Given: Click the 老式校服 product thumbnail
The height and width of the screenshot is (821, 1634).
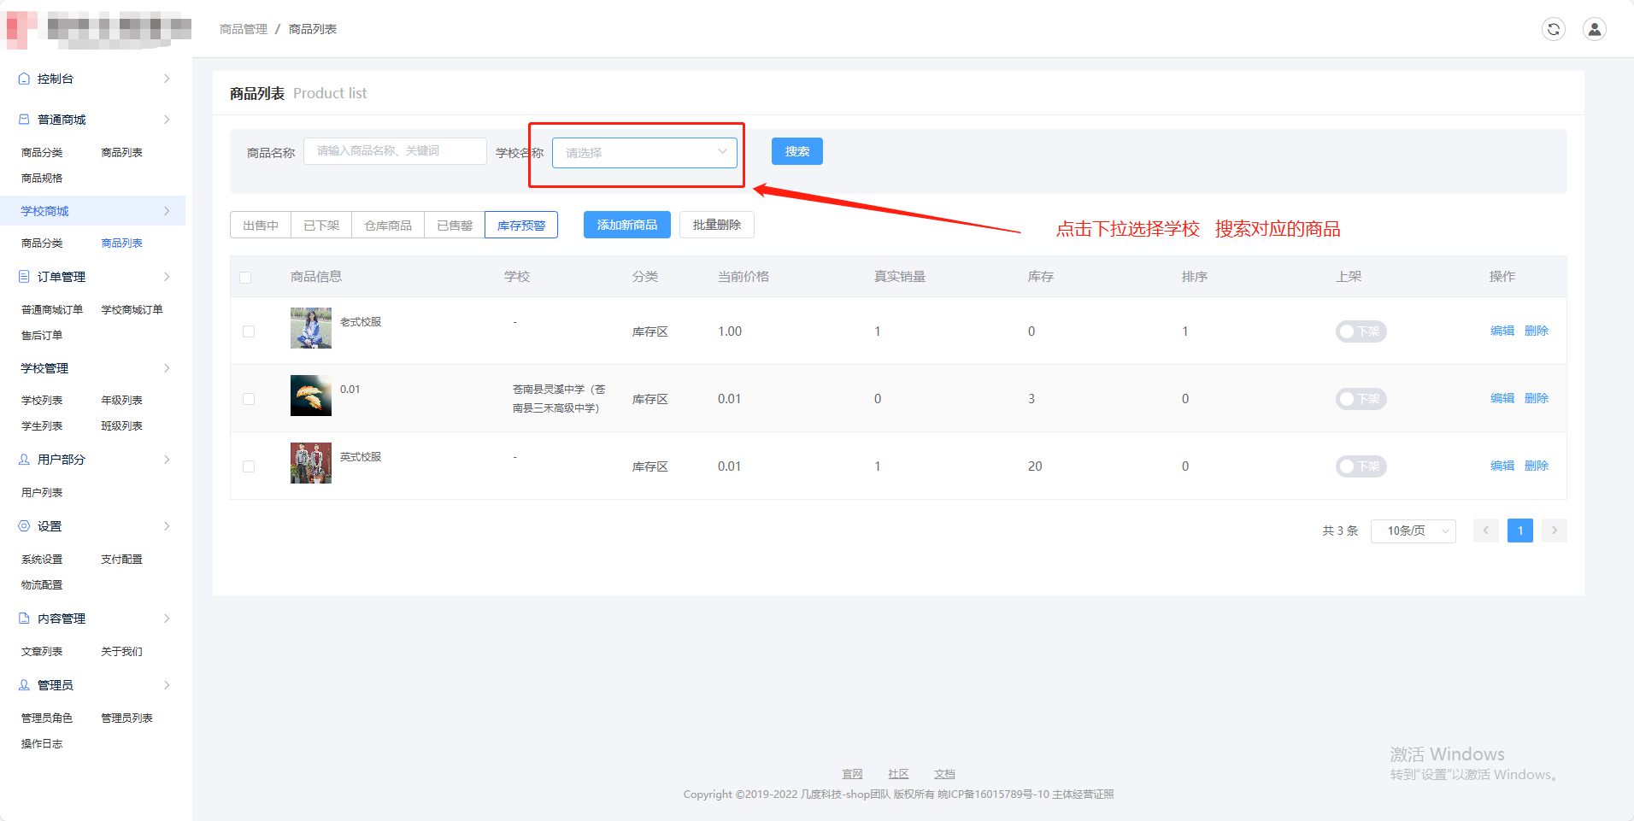Looking at the screenshot, I should 311,328.
